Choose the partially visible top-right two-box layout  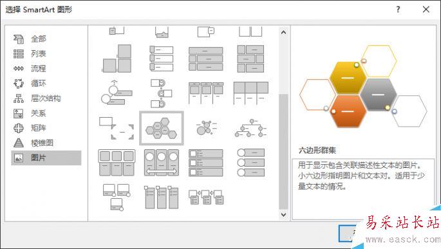[250, 32]
